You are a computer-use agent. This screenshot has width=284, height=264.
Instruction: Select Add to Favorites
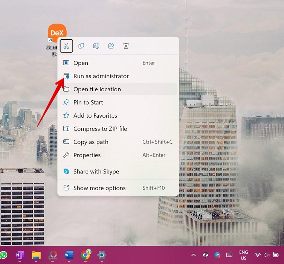[118, 115]
